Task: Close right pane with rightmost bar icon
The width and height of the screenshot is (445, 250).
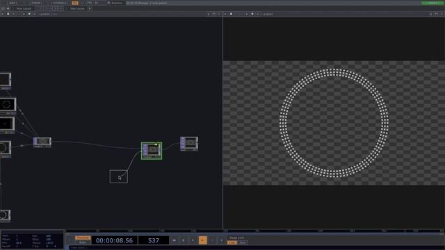Action: tap(442, 14)
